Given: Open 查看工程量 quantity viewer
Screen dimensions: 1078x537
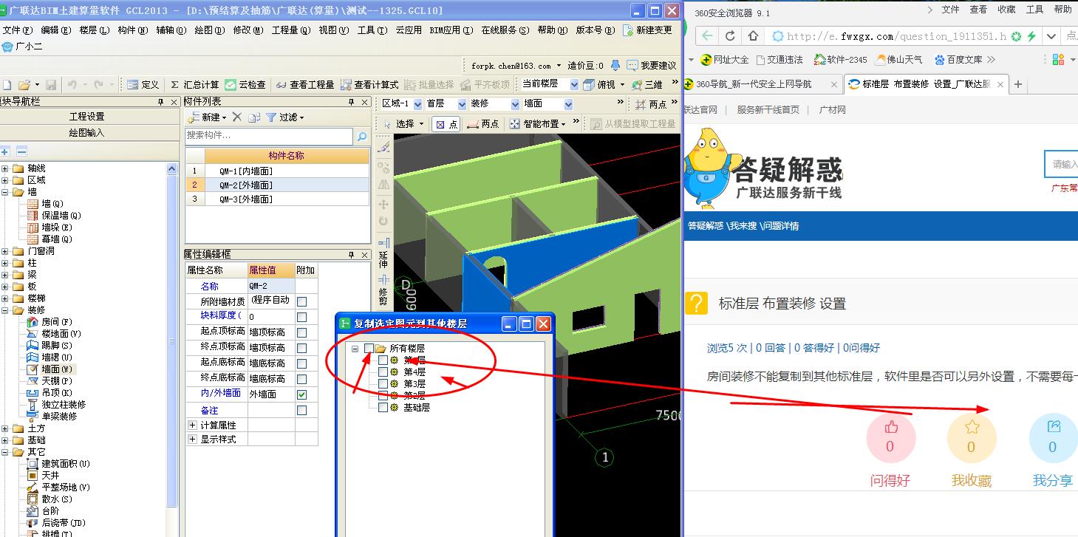Looking at the screenshot, I should click(305, 85).
